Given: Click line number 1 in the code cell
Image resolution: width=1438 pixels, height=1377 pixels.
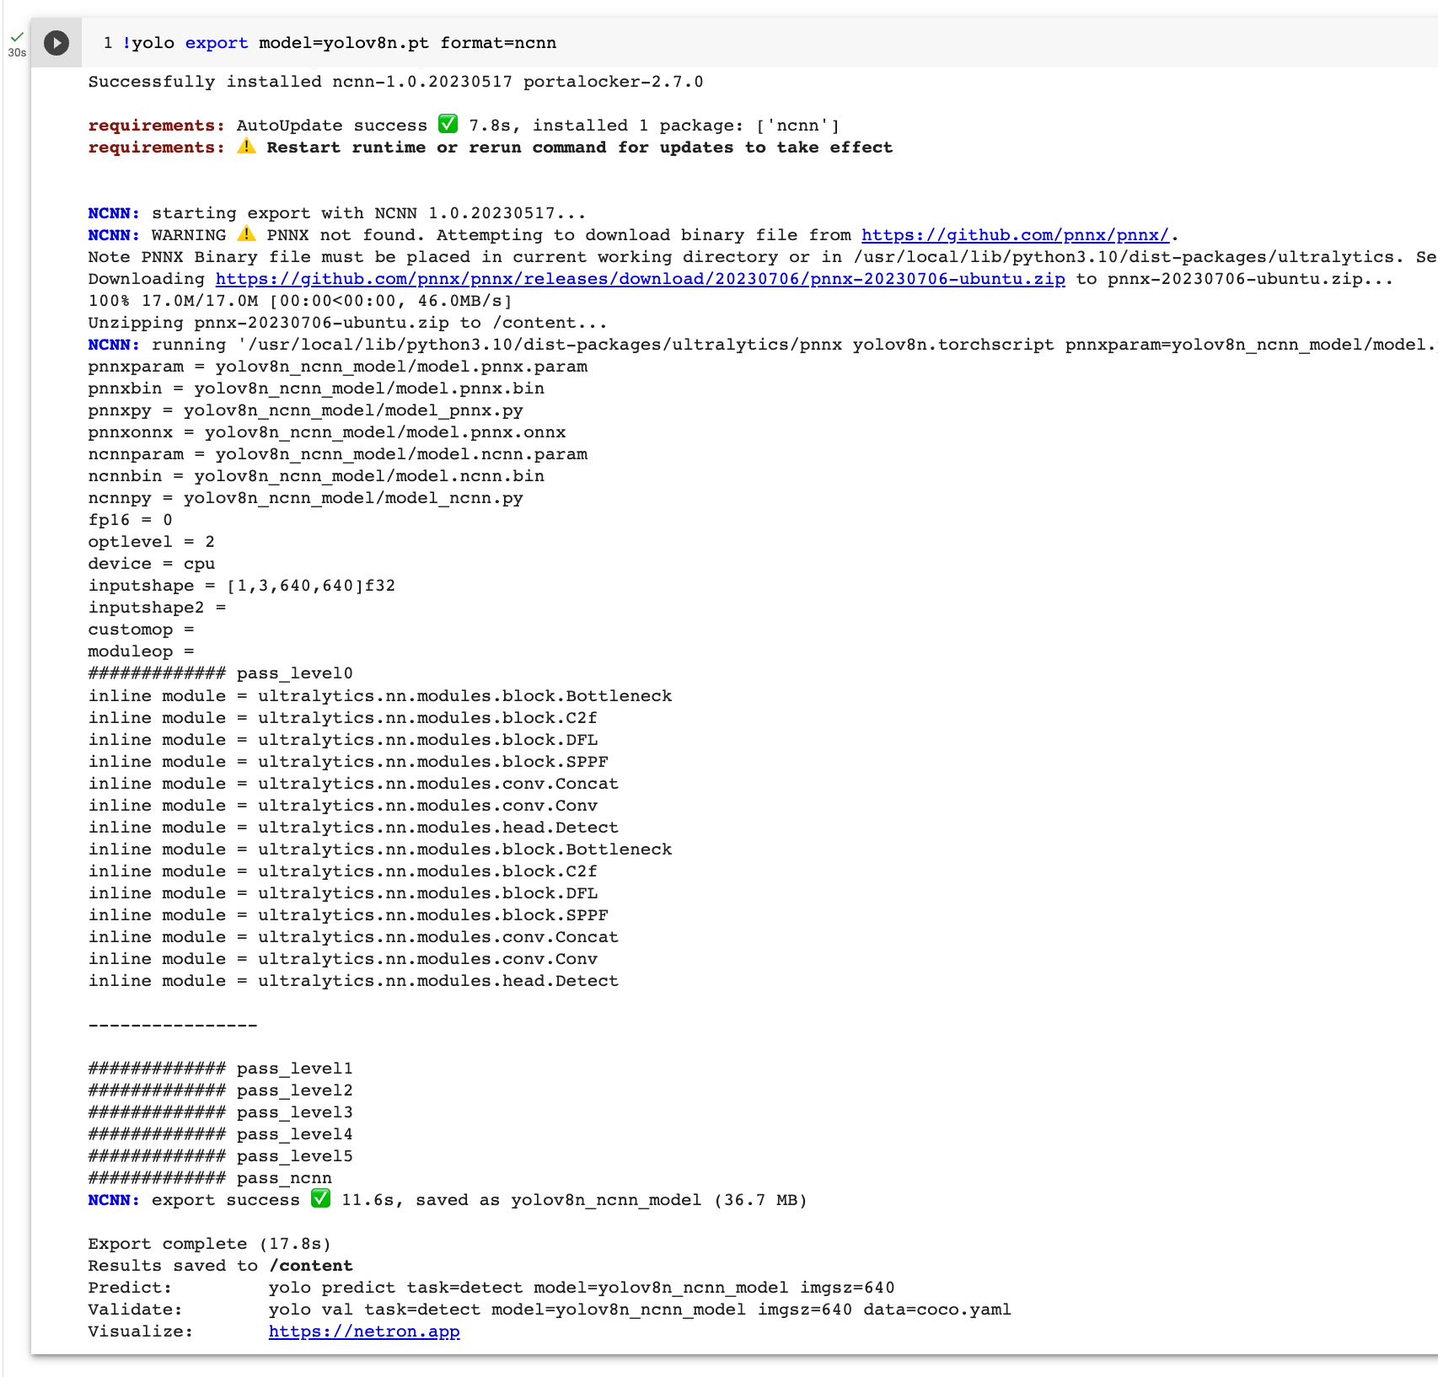Looking at the screenshot, I should (x=109, y=43).
